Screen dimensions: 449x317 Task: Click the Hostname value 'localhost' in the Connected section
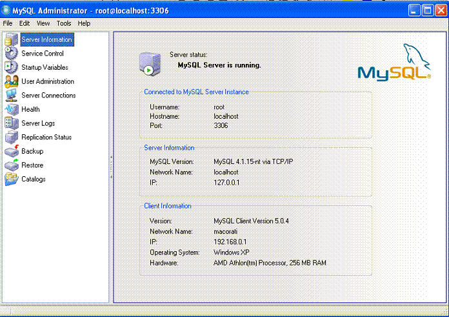coord(226,116)
